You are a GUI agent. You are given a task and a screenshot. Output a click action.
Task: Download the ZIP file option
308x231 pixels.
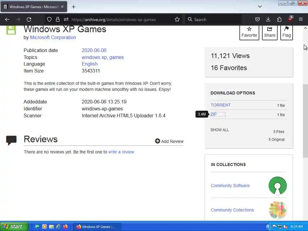pos(214,114)
